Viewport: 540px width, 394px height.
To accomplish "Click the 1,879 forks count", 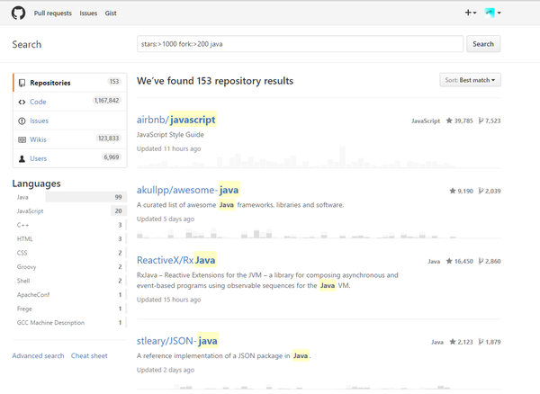I will (x=493, y=342).
